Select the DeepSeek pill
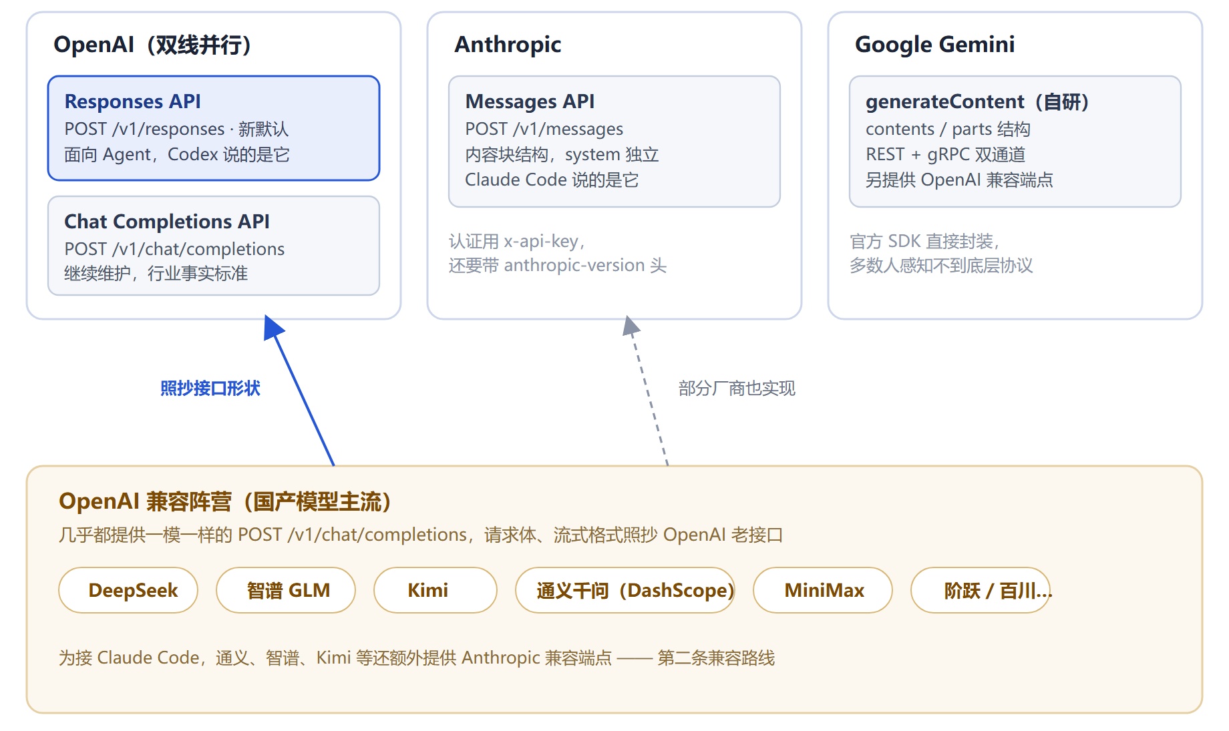This screenshot has height=731, width=1229. point(128,590)
